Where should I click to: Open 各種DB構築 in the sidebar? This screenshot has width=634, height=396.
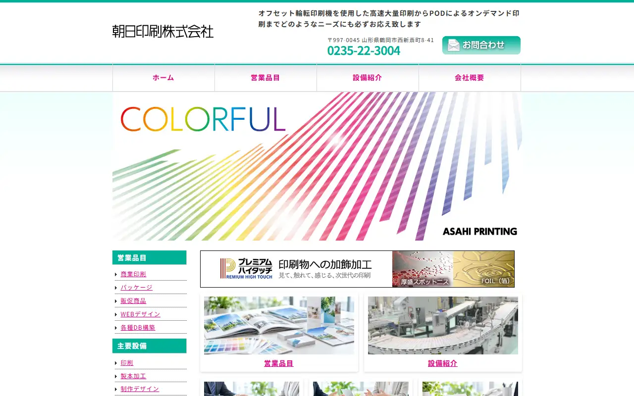[138, 328]
